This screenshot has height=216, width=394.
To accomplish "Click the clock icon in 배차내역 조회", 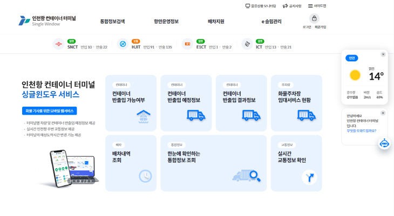I will (x=145, y=176).
